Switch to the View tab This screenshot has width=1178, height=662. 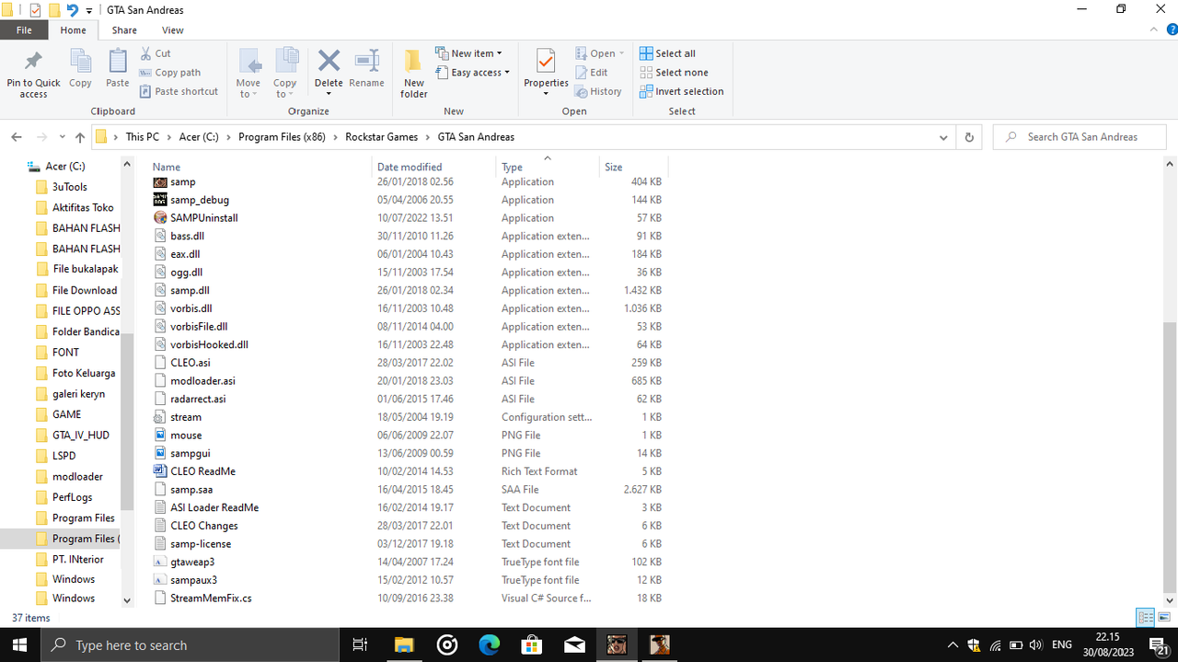[x=173, y=30]
